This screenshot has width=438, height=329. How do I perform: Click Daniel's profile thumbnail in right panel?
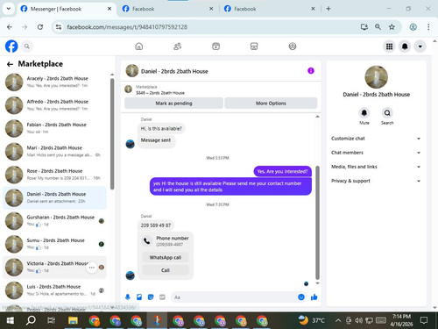[376, 77]
